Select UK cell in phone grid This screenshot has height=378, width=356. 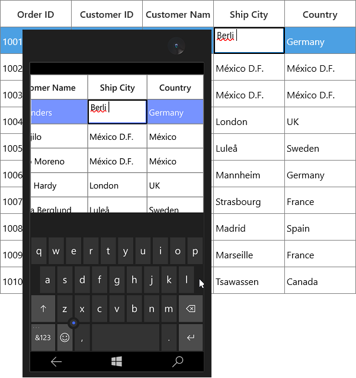click(x=175, y=185)
